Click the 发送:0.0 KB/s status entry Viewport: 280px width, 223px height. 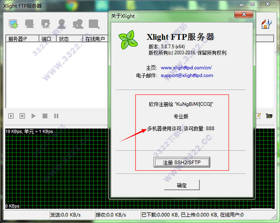tap(65, 215)
